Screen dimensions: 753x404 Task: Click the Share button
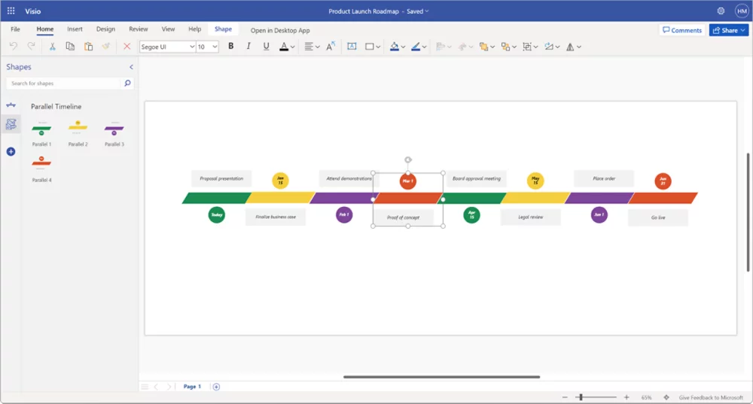click(x=728, y=30)
